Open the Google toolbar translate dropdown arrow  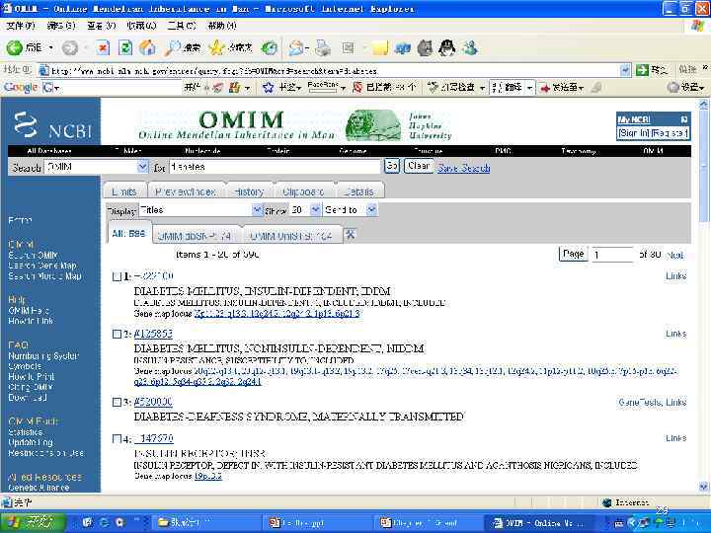point(529,88)
